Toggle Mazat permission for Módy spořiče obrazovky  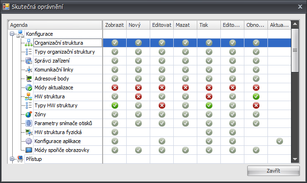(x=186, y=150)
